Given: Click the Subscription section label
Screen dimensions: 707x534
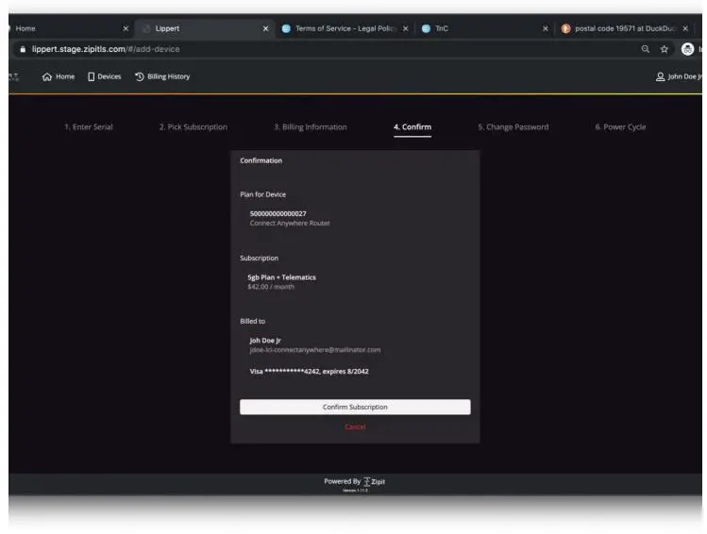Looking at the screenshot, I should click(260, 259).
